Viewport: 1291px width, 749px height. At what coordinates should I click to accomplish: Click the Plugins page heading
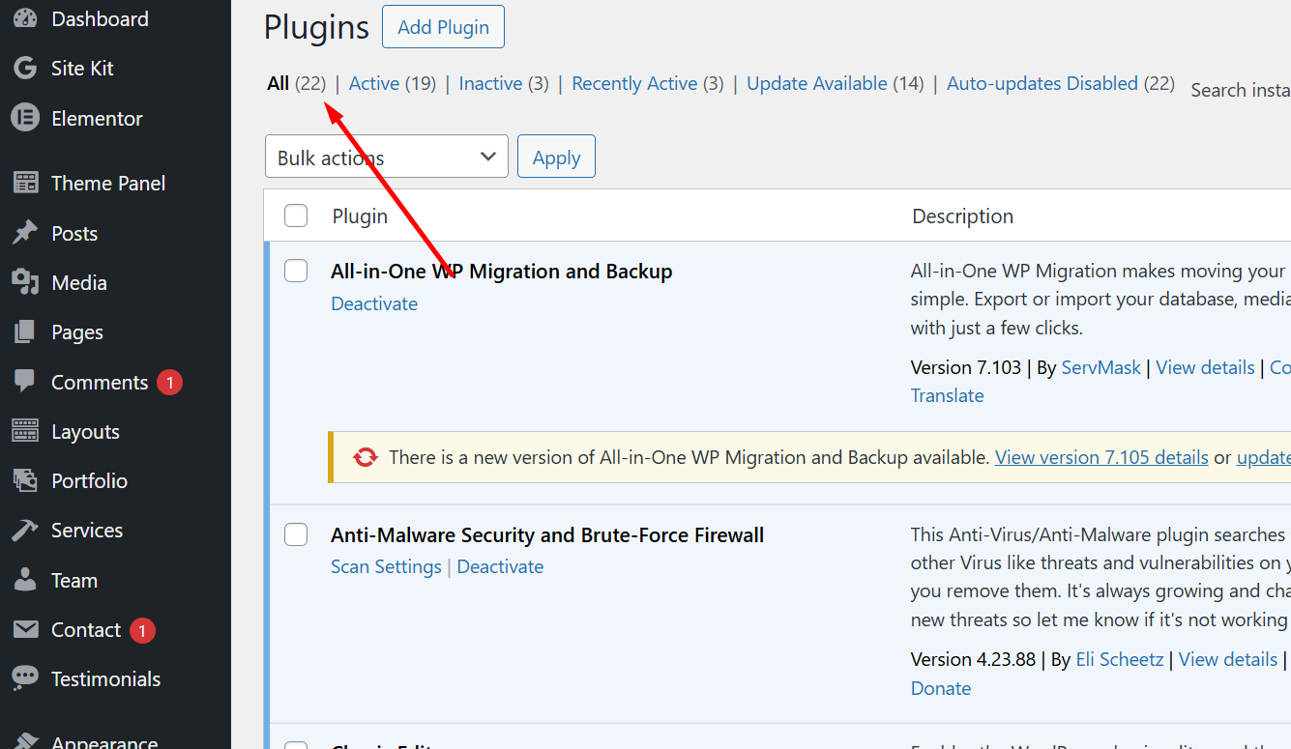pyautogui.click(x=316, y=27)
